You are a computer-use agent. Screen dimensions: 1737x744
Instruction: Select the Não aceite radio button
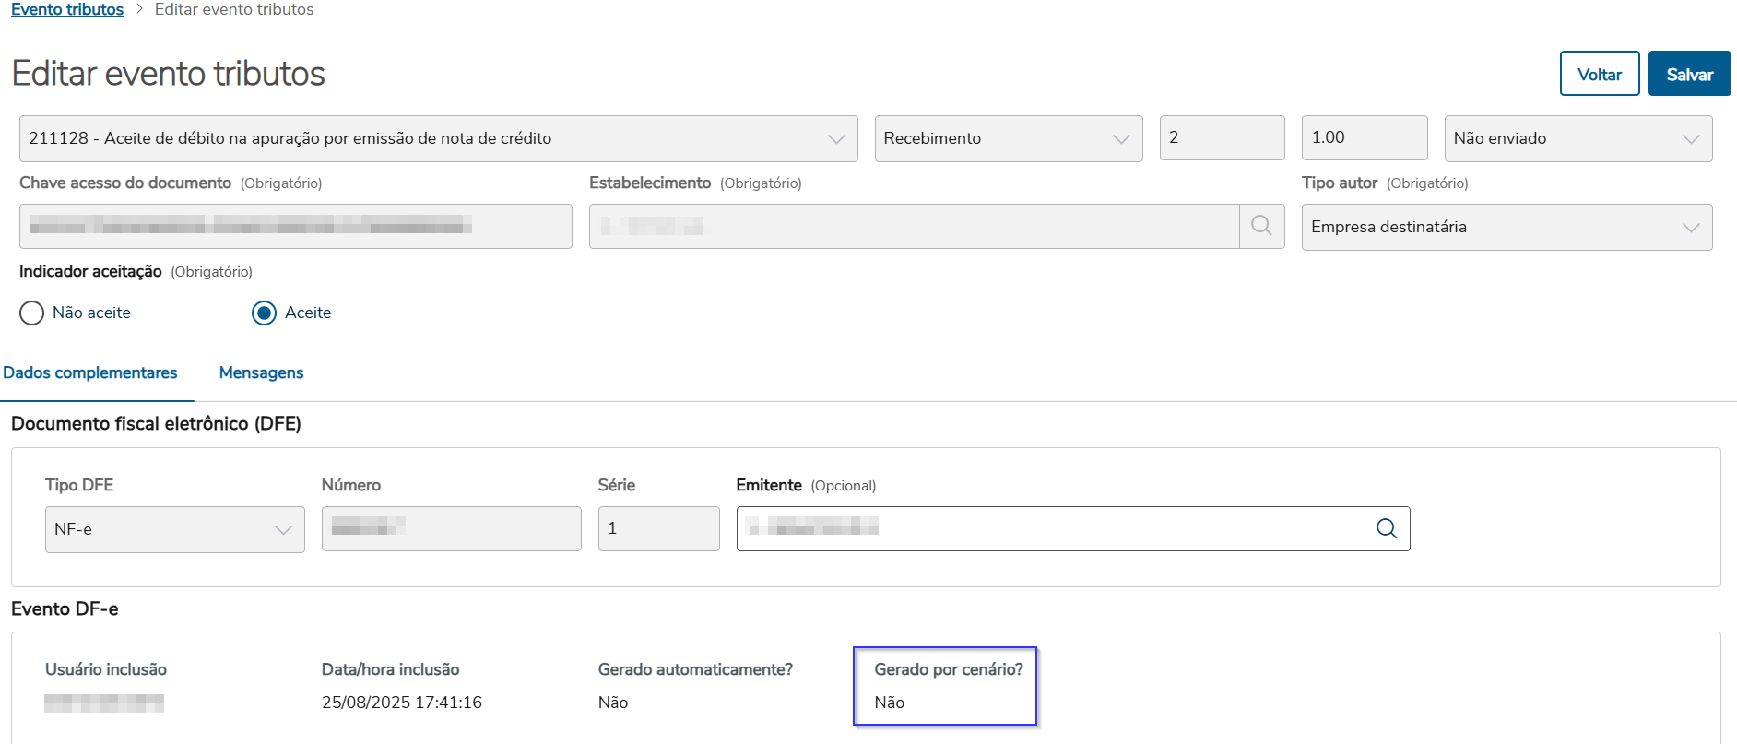[31, 313]
